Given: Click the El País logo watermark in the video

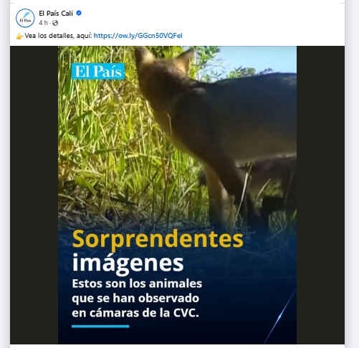Looking at the screenshot, I should pos(98,72).
